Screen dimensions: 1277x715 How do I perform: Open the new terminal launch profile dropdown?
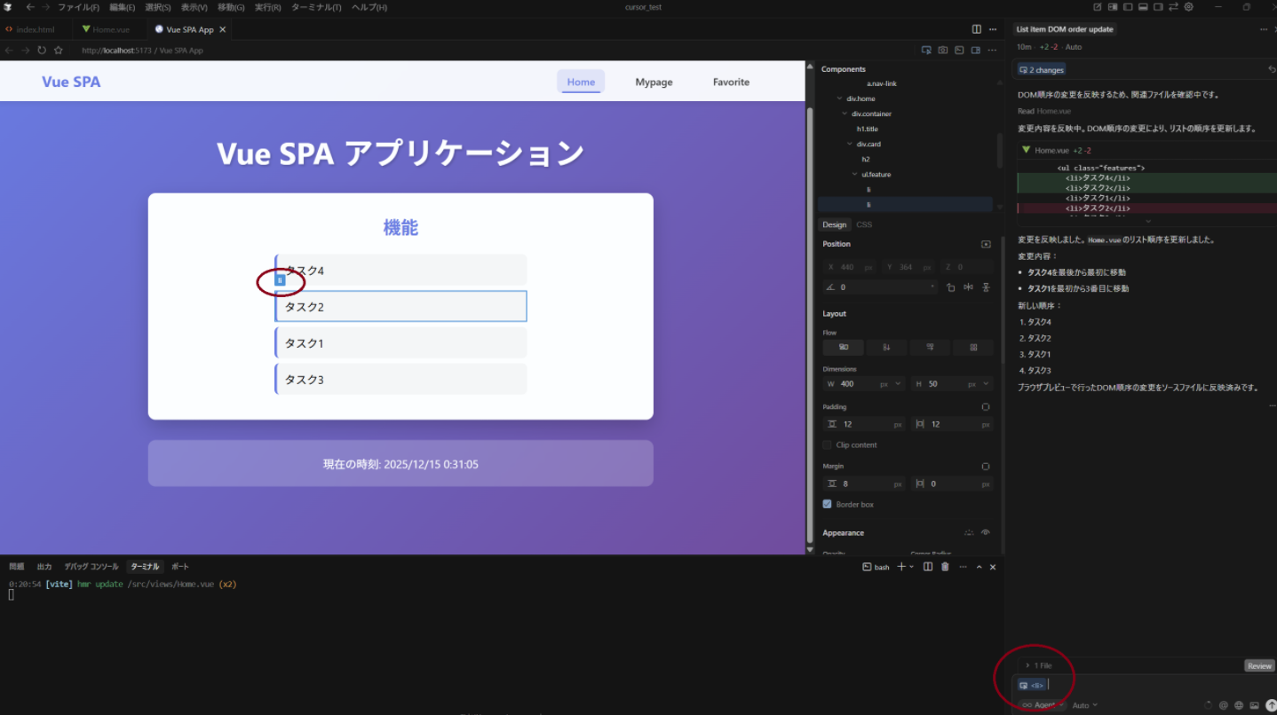tap(911, 567)
